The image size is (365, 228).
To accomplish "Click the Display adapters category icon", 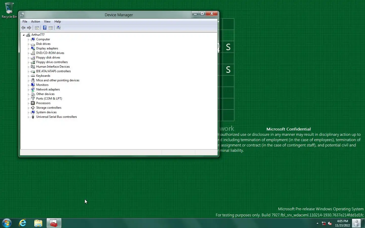I will pyautogui.click(x=33, y=48).
